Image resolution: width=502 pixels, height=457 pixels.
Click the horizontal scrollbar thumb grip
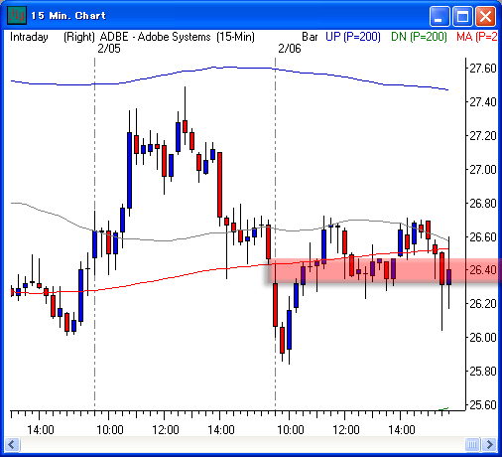473,444
